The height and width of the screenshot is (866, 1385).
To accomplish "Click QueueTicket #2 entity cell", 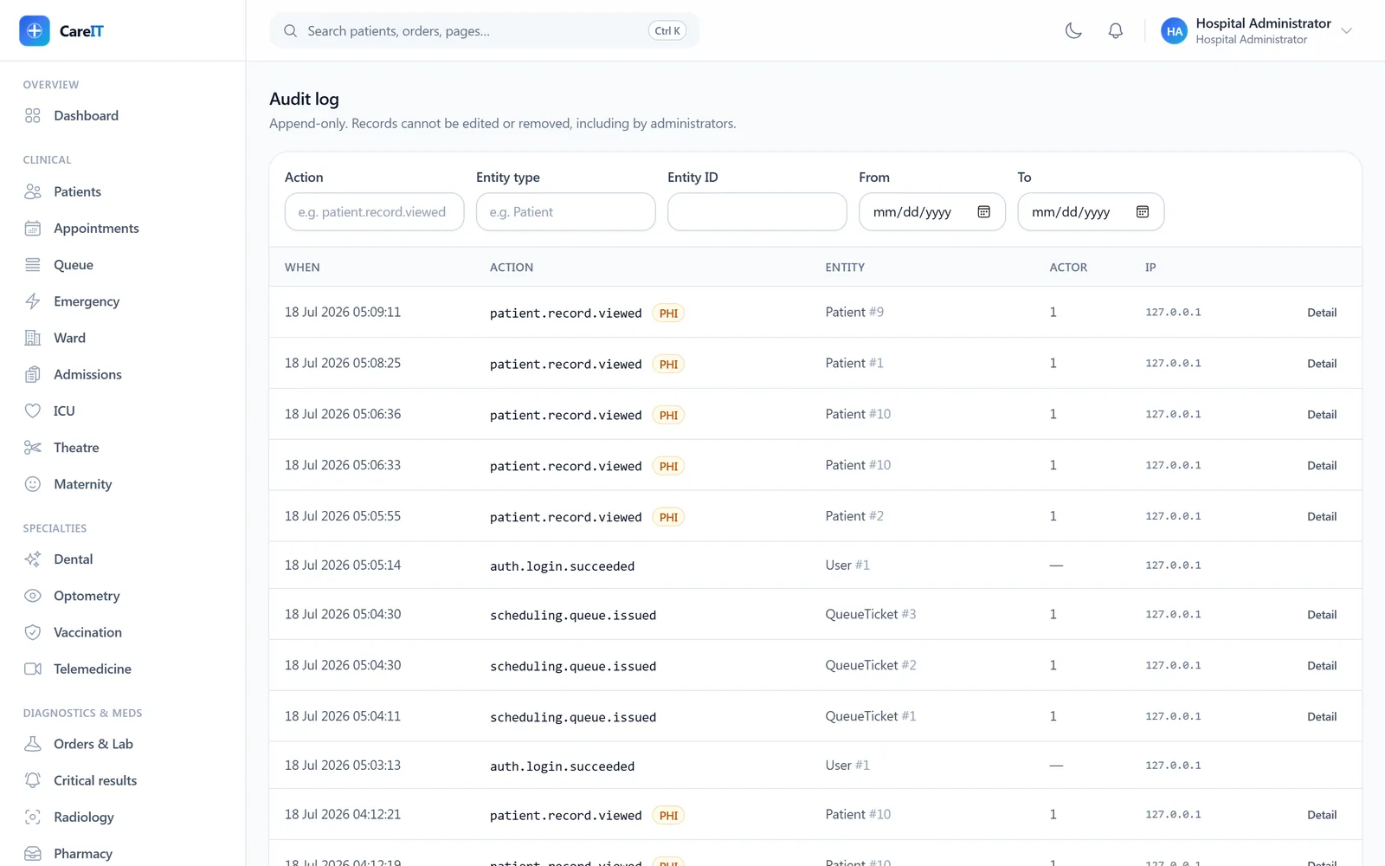I will click(870, 665).
